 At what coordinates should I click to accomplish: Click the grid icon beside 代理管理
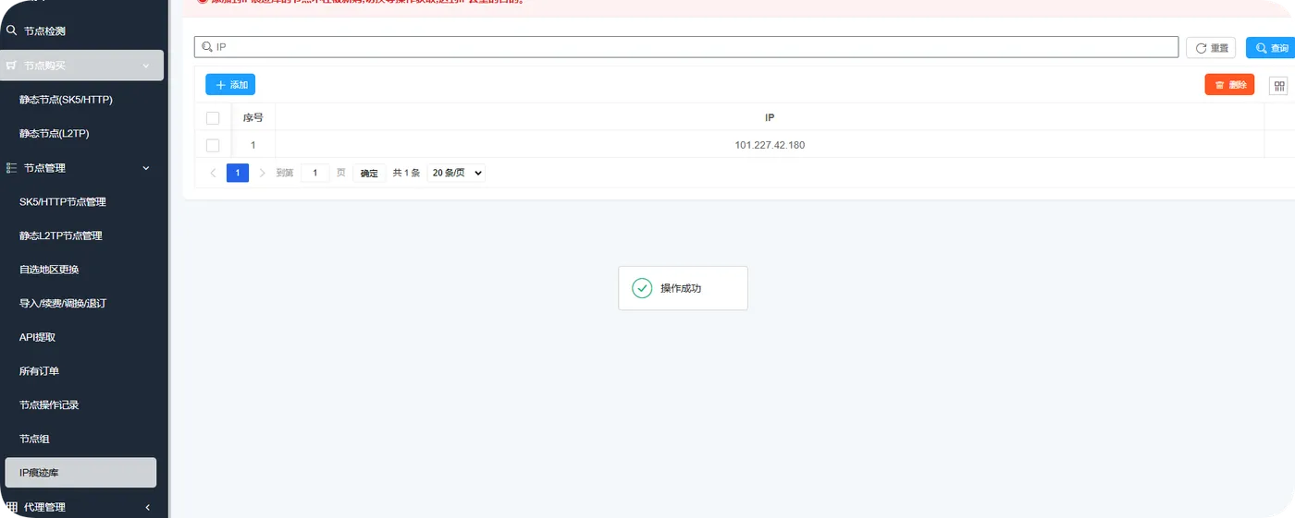(12, 507)
